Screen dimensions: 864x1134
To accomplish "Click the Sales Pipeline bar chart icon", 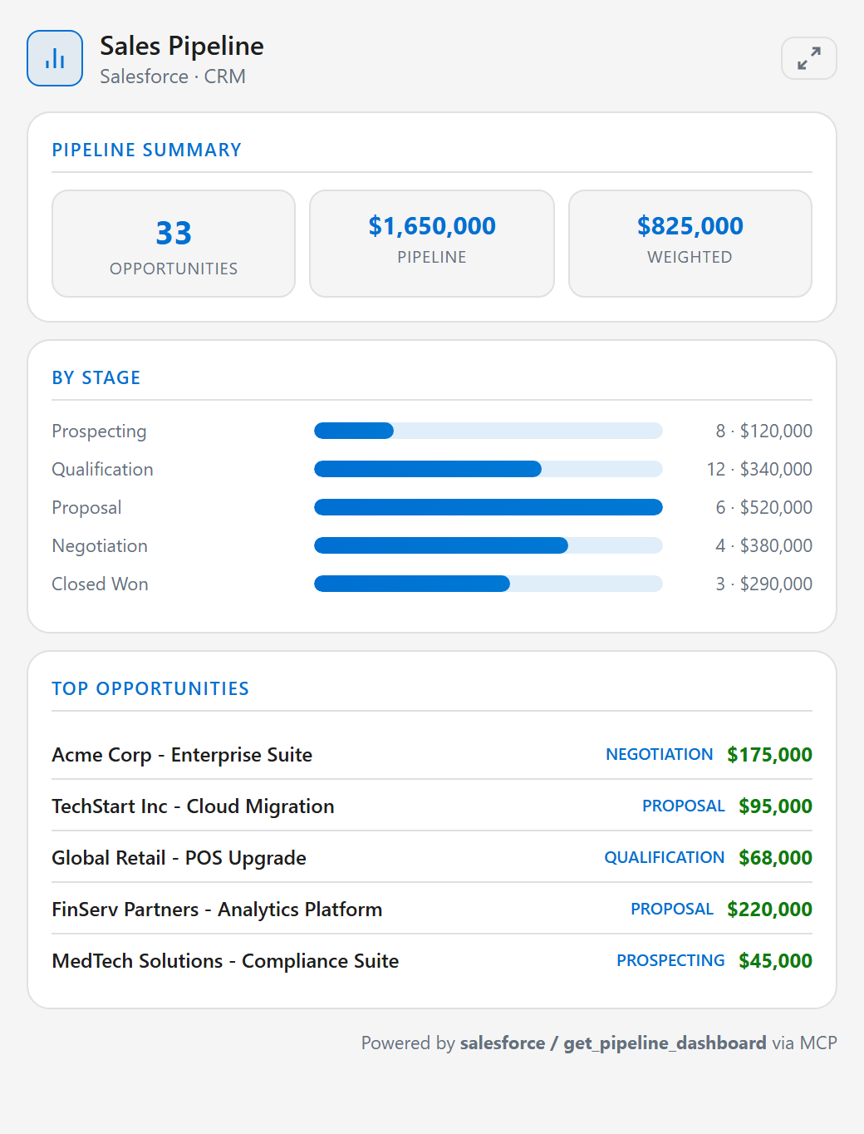I will pos(55,58).
